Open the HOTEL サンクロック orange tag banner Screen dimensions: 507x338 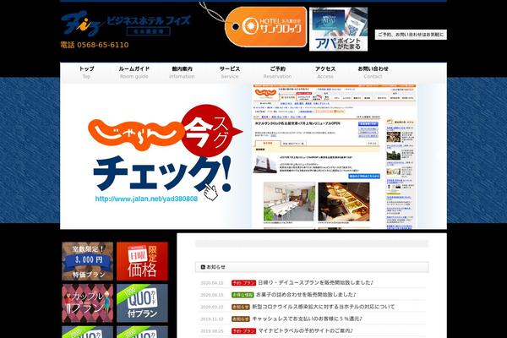pyautogui.click(x=265, y=27)
